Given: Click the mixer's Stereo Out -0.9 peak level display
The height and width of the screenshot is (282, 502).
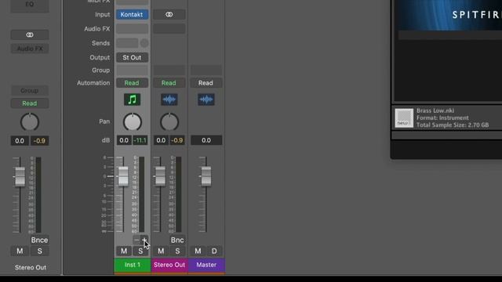Looking at the screenshot, I should click(177, 140).
